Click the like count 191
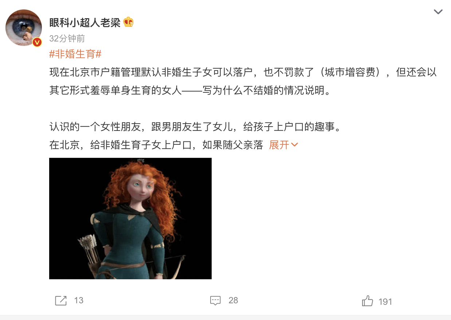The image size is (451, 320). point(385,301)
